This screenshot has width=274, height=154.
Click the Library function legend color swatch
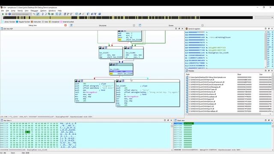point(3,22)
